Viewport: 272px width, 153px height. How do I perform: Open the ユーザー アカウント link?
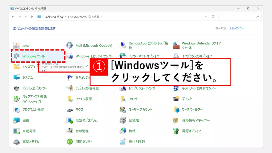[x=141, y=109]
